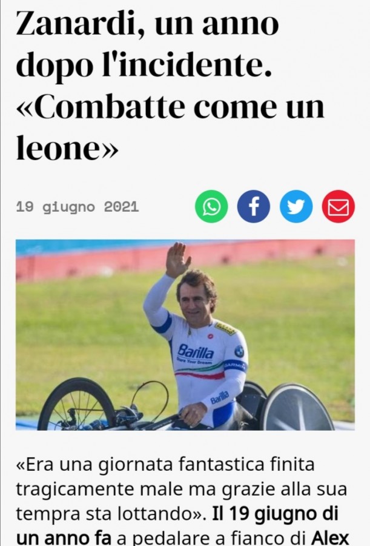This screenshot has height=546, width=370.
Task: Open the headline 'Zanardi, un anno dopo l'incidente'
Action: click(147, 44)
